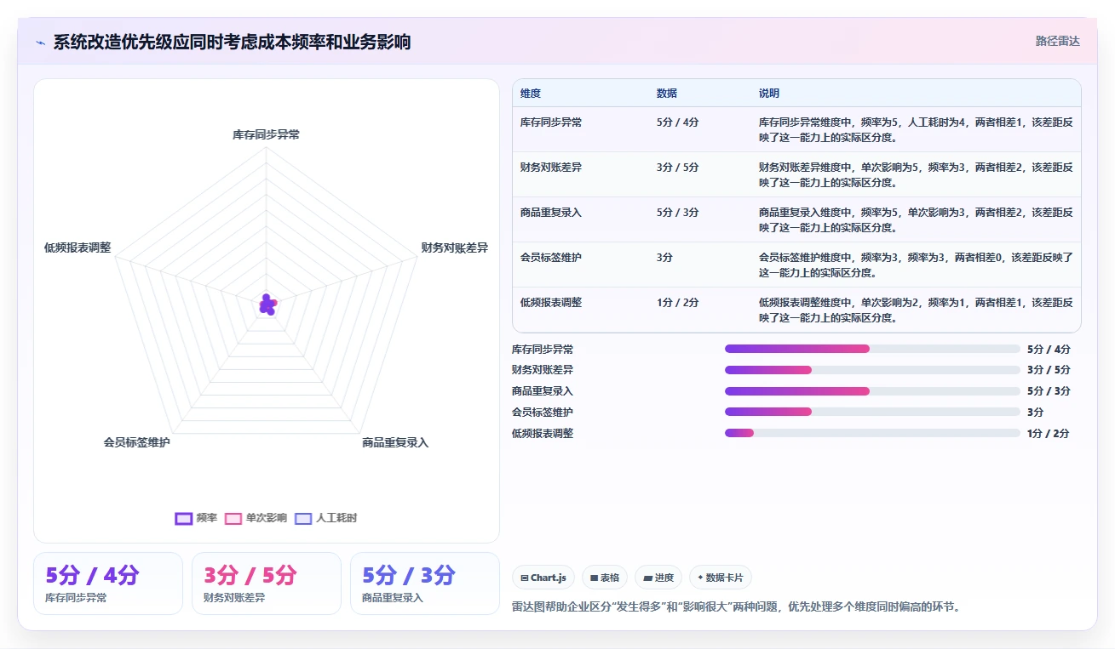Viewport: 1115px width, 649px height.
Task: Open the 5分 / 3分 商品重复录入 data card
Action: tap(425, 584)
